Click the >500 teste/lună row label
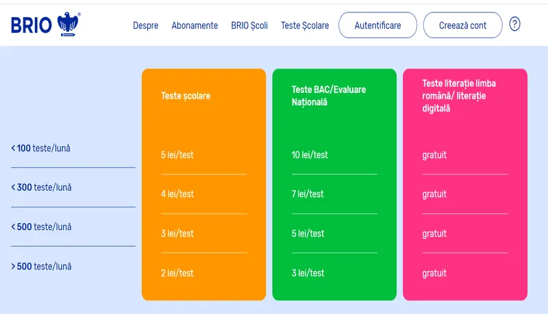The height and width of the screenshot is (314, 548). point(41,267)
